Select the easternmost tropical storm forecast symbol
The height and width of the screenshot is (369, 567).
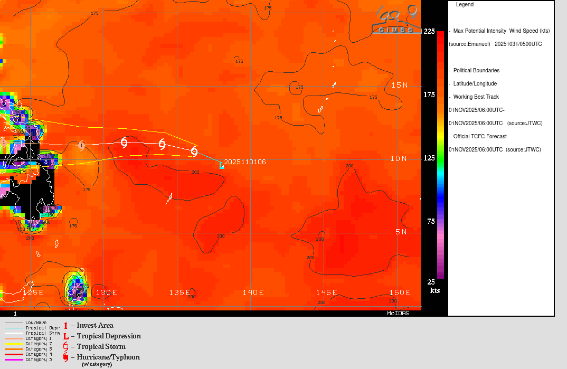(x=194, y=152)
